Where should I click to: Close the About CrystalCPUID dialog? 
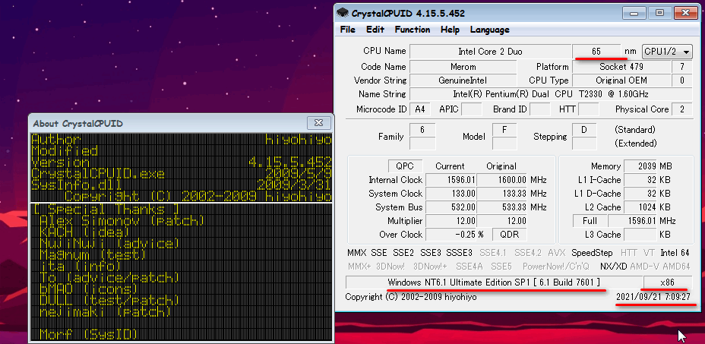coord(319,123)
